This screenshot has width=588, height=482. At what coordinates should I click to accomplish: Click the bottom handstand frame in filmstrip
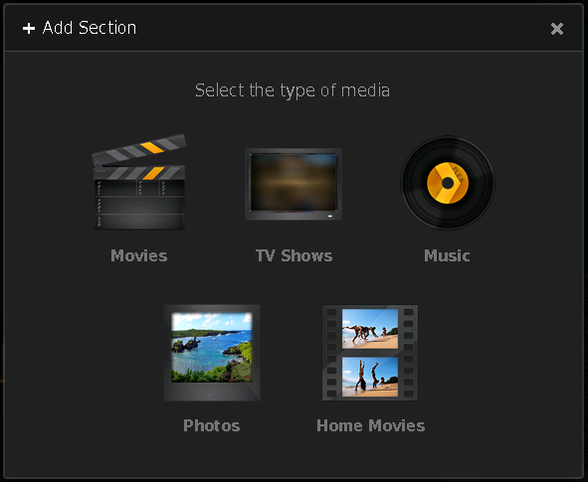(x=370, y=377)
